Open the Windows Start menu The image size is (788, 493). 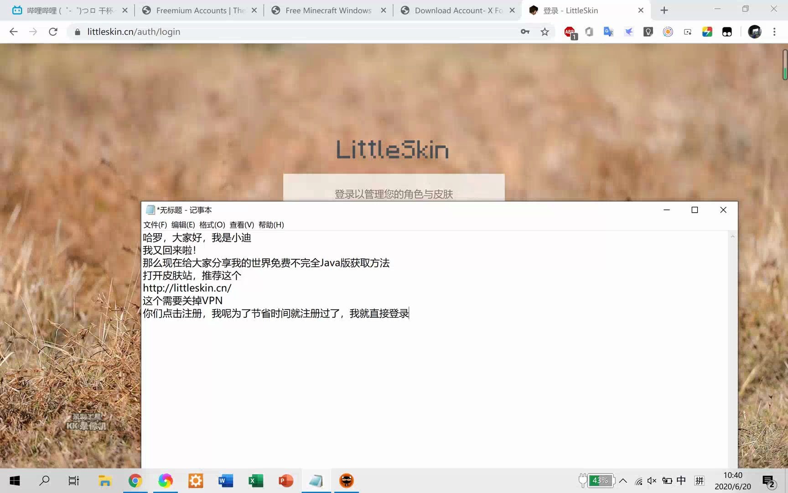pos(15,481)
